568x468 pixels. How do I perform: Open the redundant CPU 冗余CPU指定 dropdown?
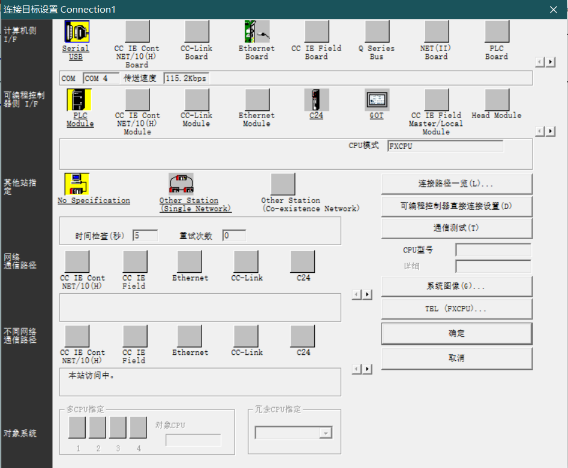pos(326,433)
